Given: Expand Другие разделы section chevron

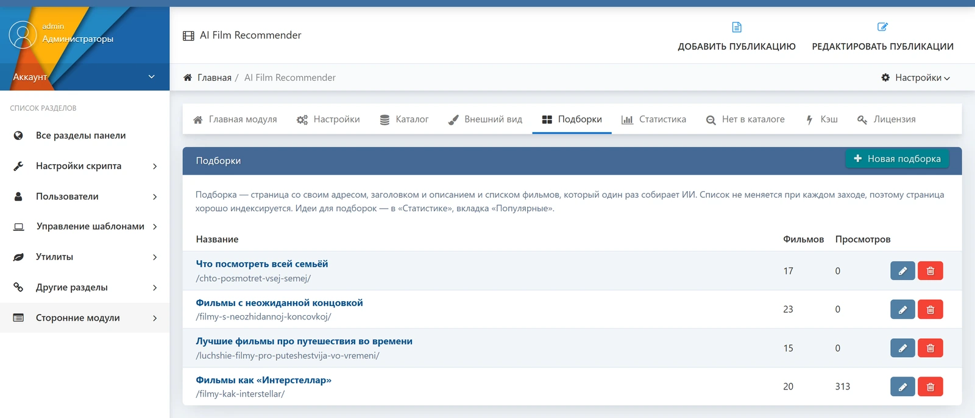Looking at the screenshot, I should pyautogui.click(x=155, y=287).
